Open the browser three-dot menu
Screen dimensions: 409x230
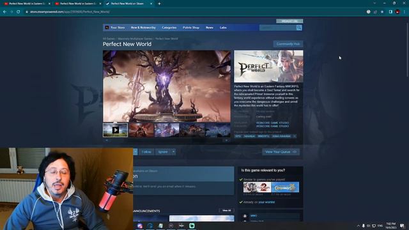[x=405, y=11]
